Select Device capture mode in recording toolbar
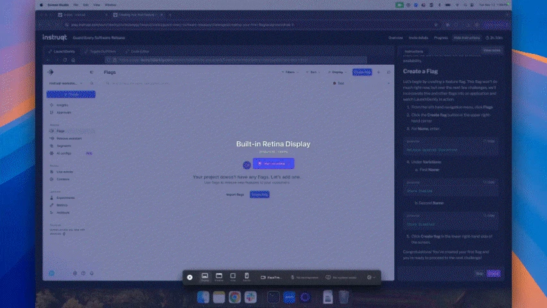The image size is (547, 308). (247, 277)
